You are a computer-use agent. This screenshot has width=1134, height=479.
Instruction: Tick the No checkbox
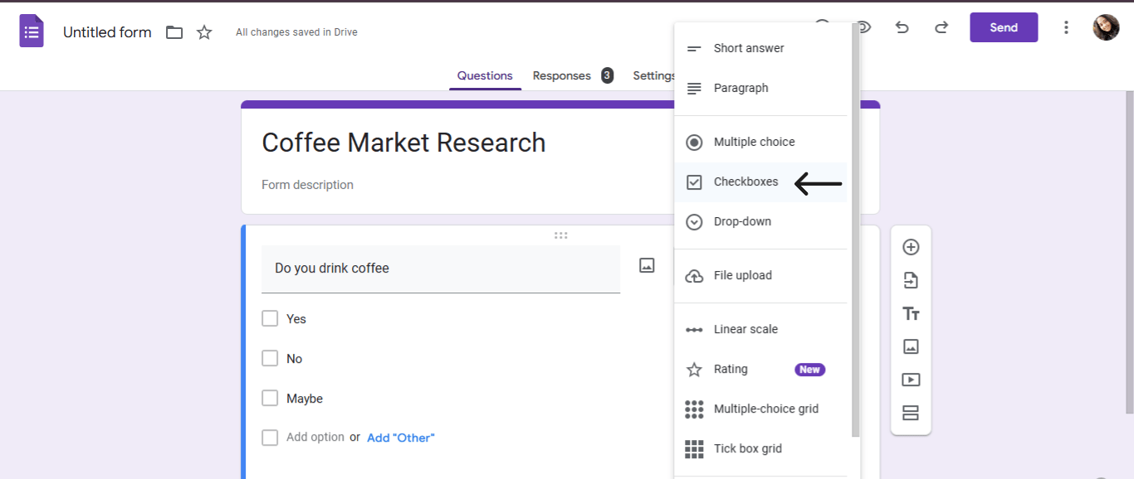tap(270, 358)
